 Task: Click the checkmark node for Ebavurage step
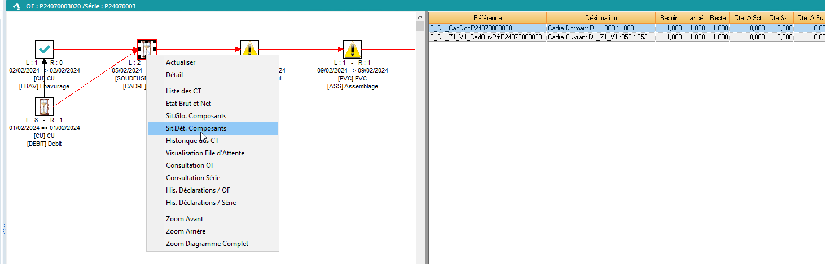pos(44,49)
